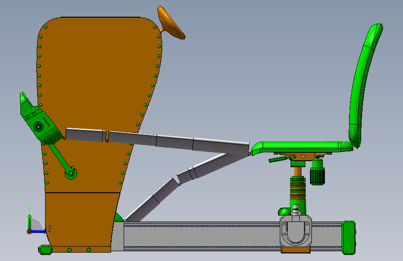Viewport: 403px width, 261px height.
Task: Select the coil spring on the seat post
Action: (x=298, y=188)
